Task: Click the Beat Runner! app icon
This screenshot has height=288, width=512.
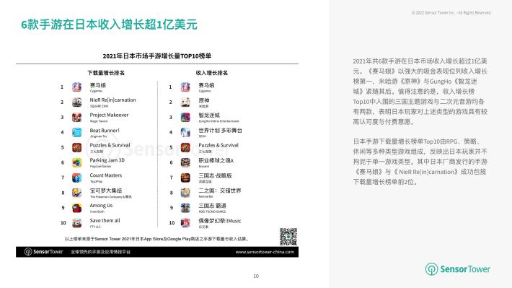Action: 76,132
